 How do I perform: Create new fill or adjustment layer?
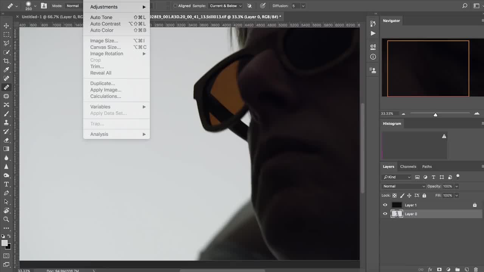point(448,269)
